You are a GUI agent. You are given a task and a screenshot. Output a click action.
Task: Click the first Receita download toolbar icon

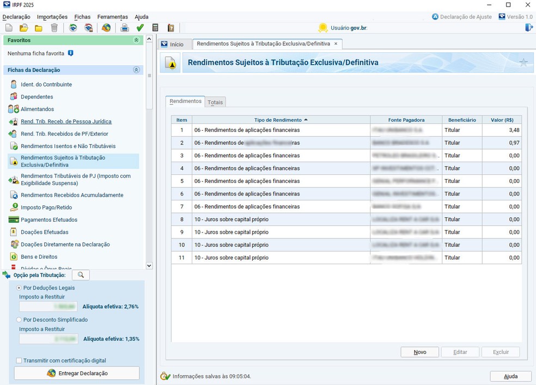[73, 28]
